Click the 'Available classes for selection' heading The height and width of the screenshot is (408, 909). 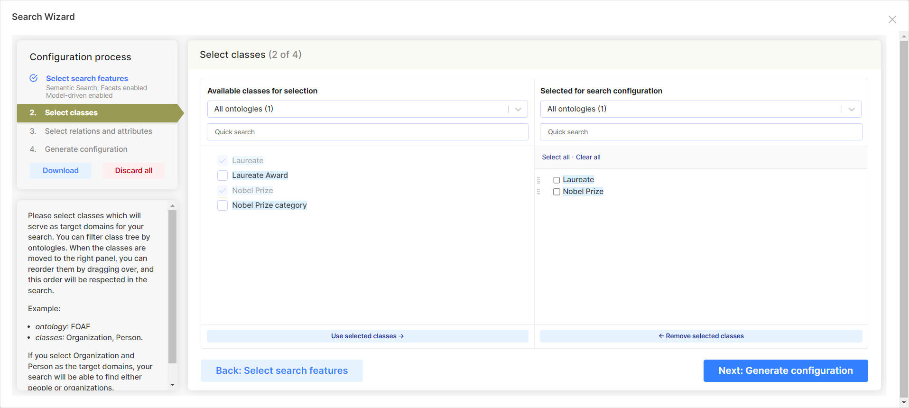point(262,91)
